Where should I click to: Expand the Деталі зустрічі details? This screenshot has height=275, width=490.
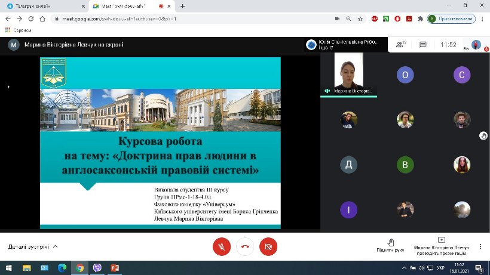pyautogui.click(x=33, y=246)
